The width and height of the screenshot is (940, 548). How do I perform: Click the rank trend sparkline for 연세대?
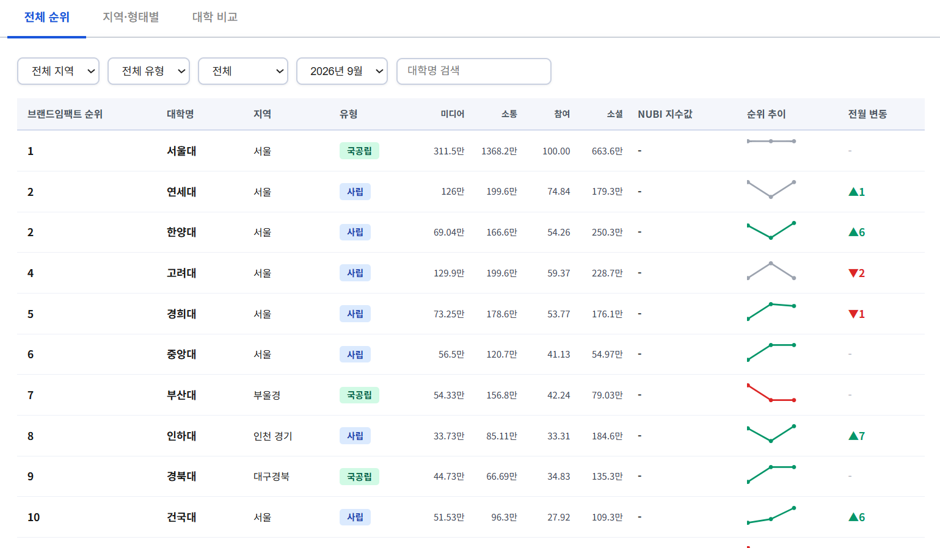click(x=771, y=189)
